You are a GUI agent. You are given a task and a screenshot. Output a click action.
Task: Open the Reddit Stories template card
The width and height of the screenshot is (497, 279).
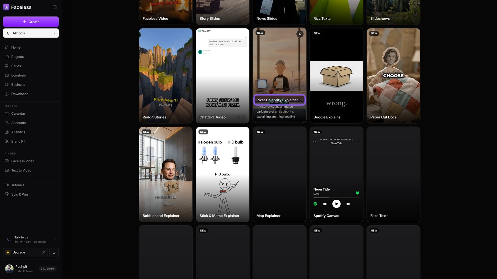(x=166, y=76)
